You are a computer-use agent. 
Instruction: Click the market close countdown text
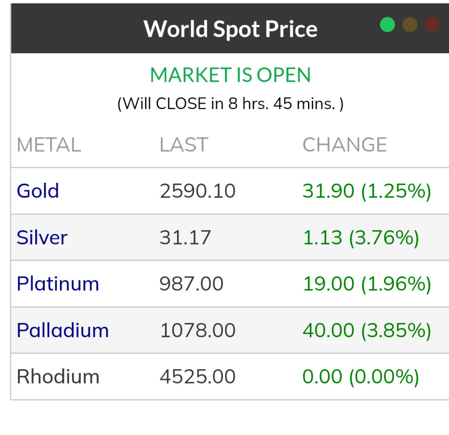(230, 103)
